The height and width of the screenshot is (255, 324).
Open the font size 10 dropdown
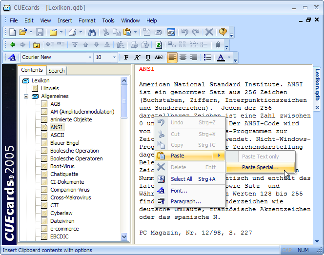114,58
